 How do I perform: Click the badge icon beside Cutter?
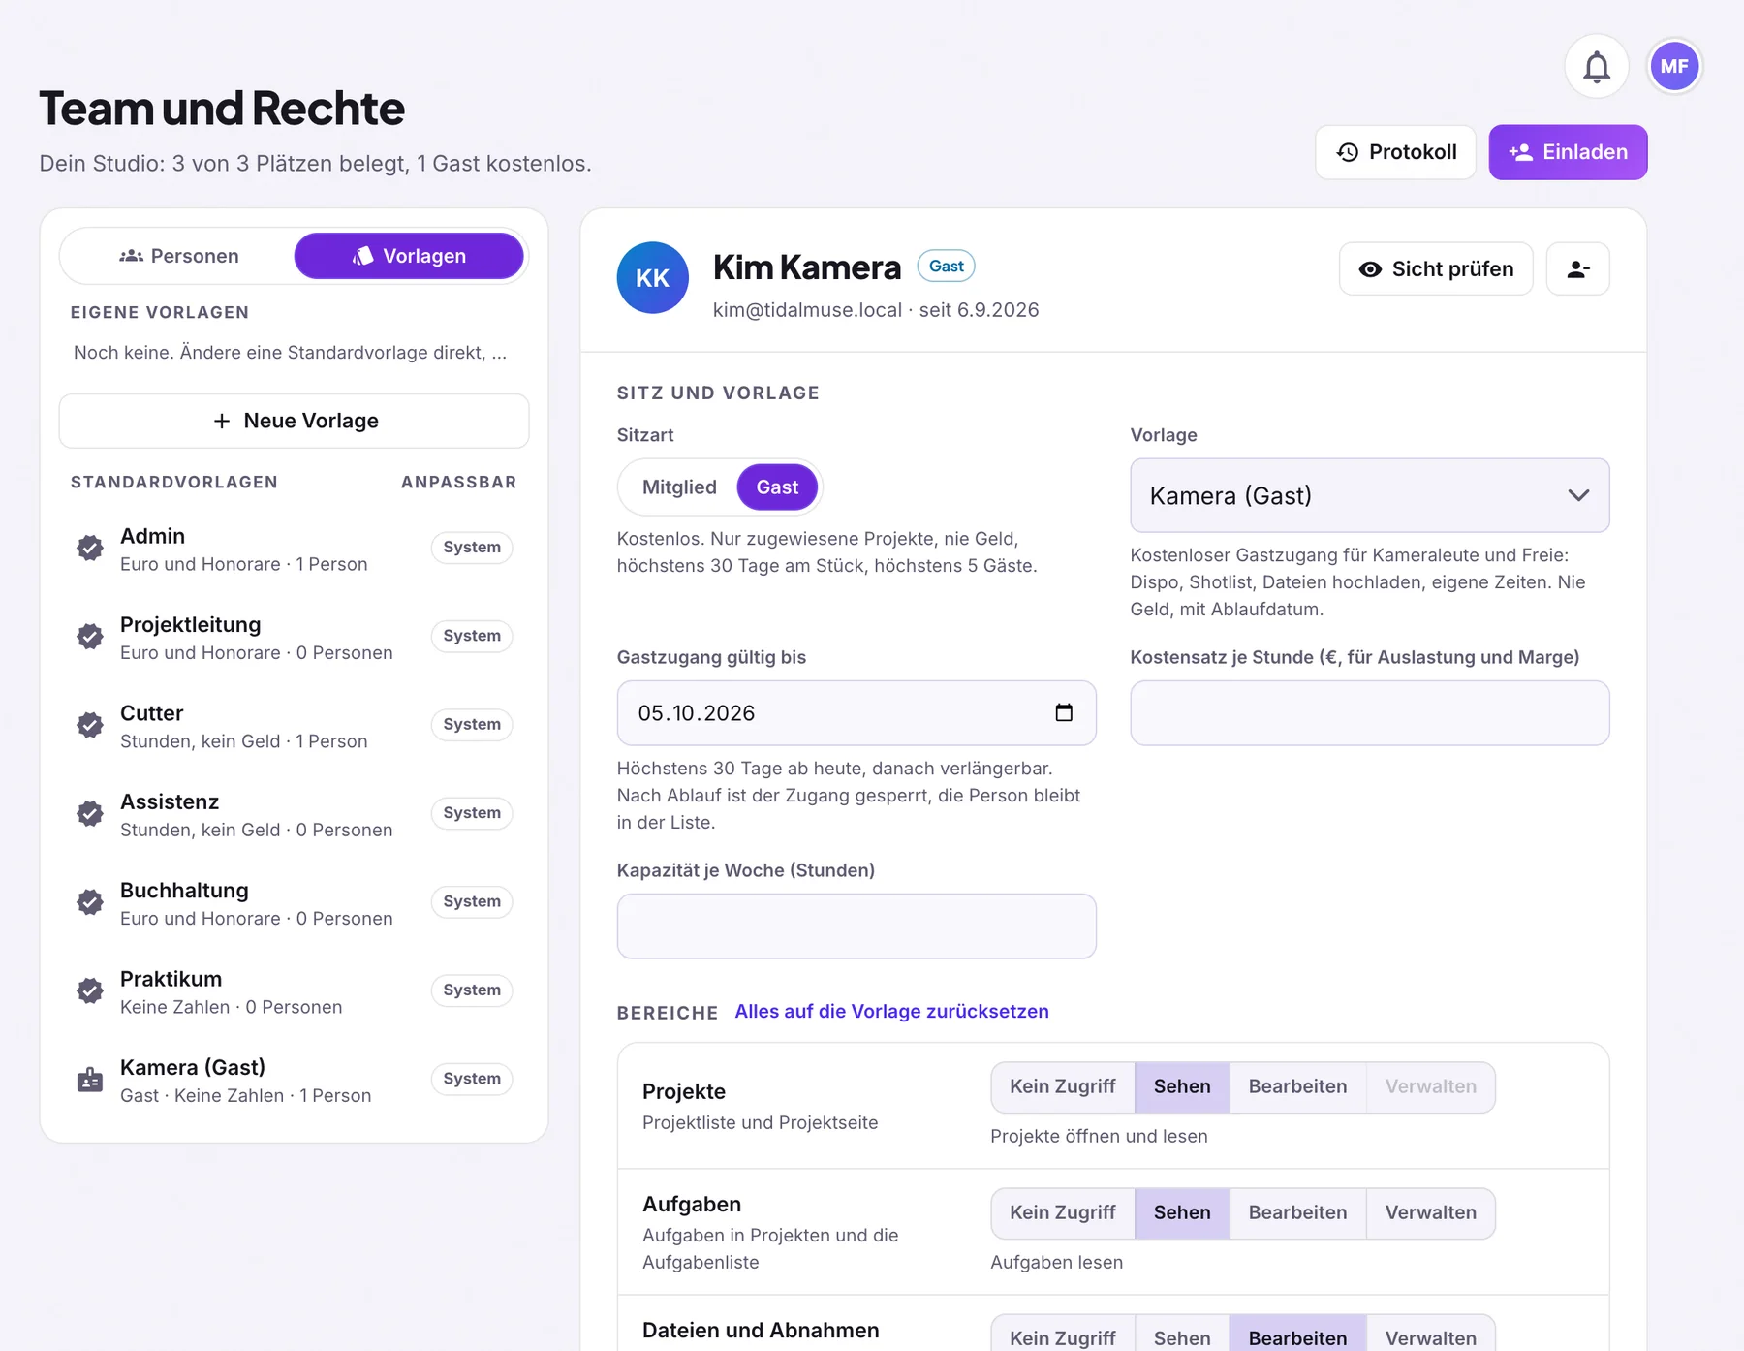click(x=90, y=725)
